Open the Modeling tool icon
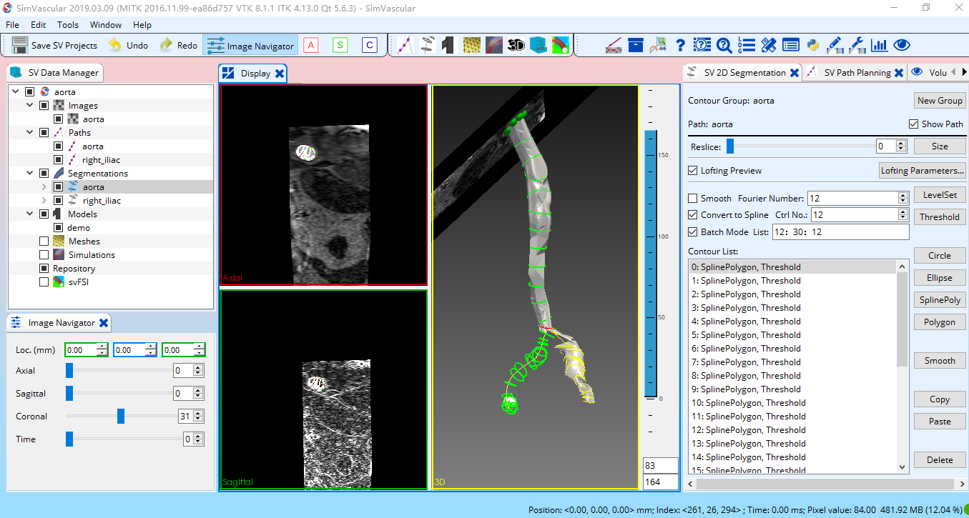 [448, 45]
